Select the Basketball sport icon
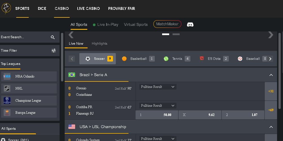Image resolution: width=283 pixels, height=141 pixels. pos(124,59)
